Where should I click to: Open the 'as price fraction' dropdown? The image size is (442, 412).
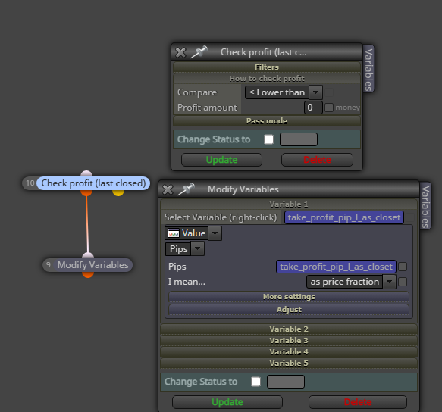pyautogui.click(x=351, y=282)
